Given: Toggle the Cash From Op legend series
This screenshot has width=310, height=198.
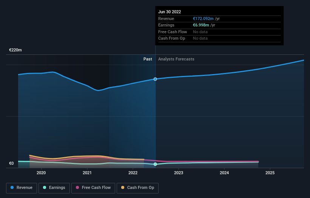Looking at the screenshot, I should coord(137,188).
